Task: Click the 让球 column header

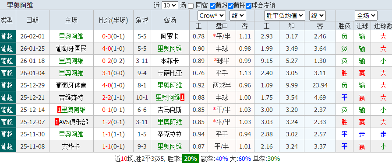Action: click(362, 26)
